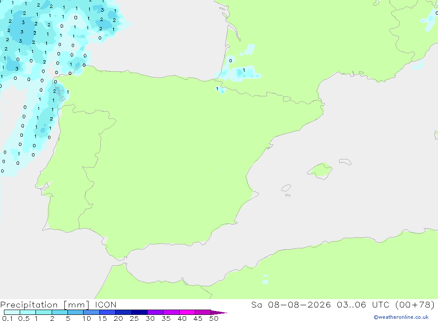
Task: Select the 0.1–0.5 mm legend color swatch
Action: click(12, 312)
